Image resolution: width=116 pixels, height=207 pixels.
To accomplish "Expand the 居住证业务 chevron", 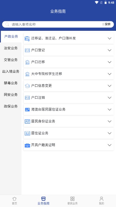I will click(110, 133).
